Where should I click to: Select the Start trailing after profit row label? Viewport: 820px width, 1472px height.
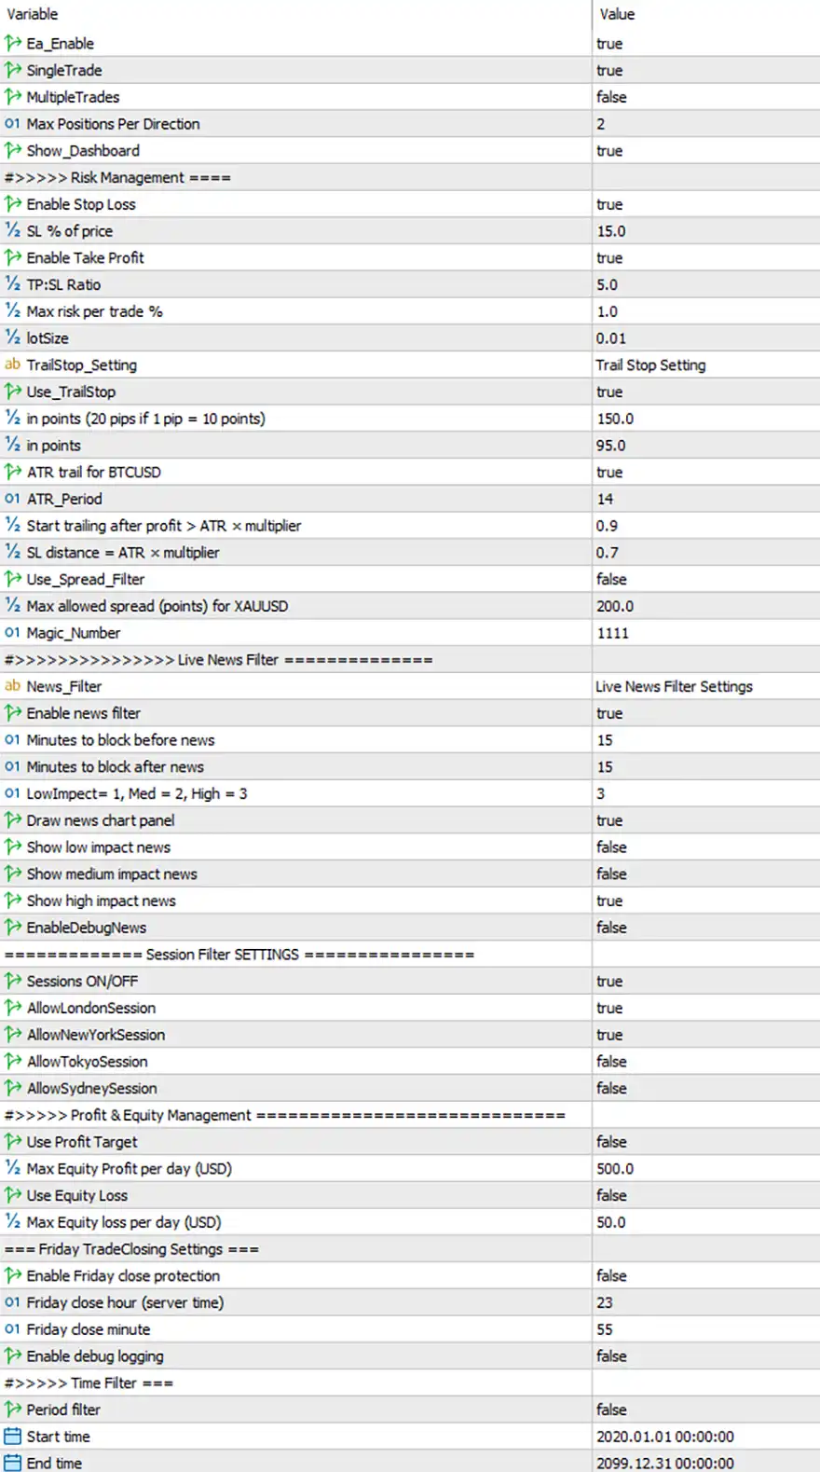163,526
